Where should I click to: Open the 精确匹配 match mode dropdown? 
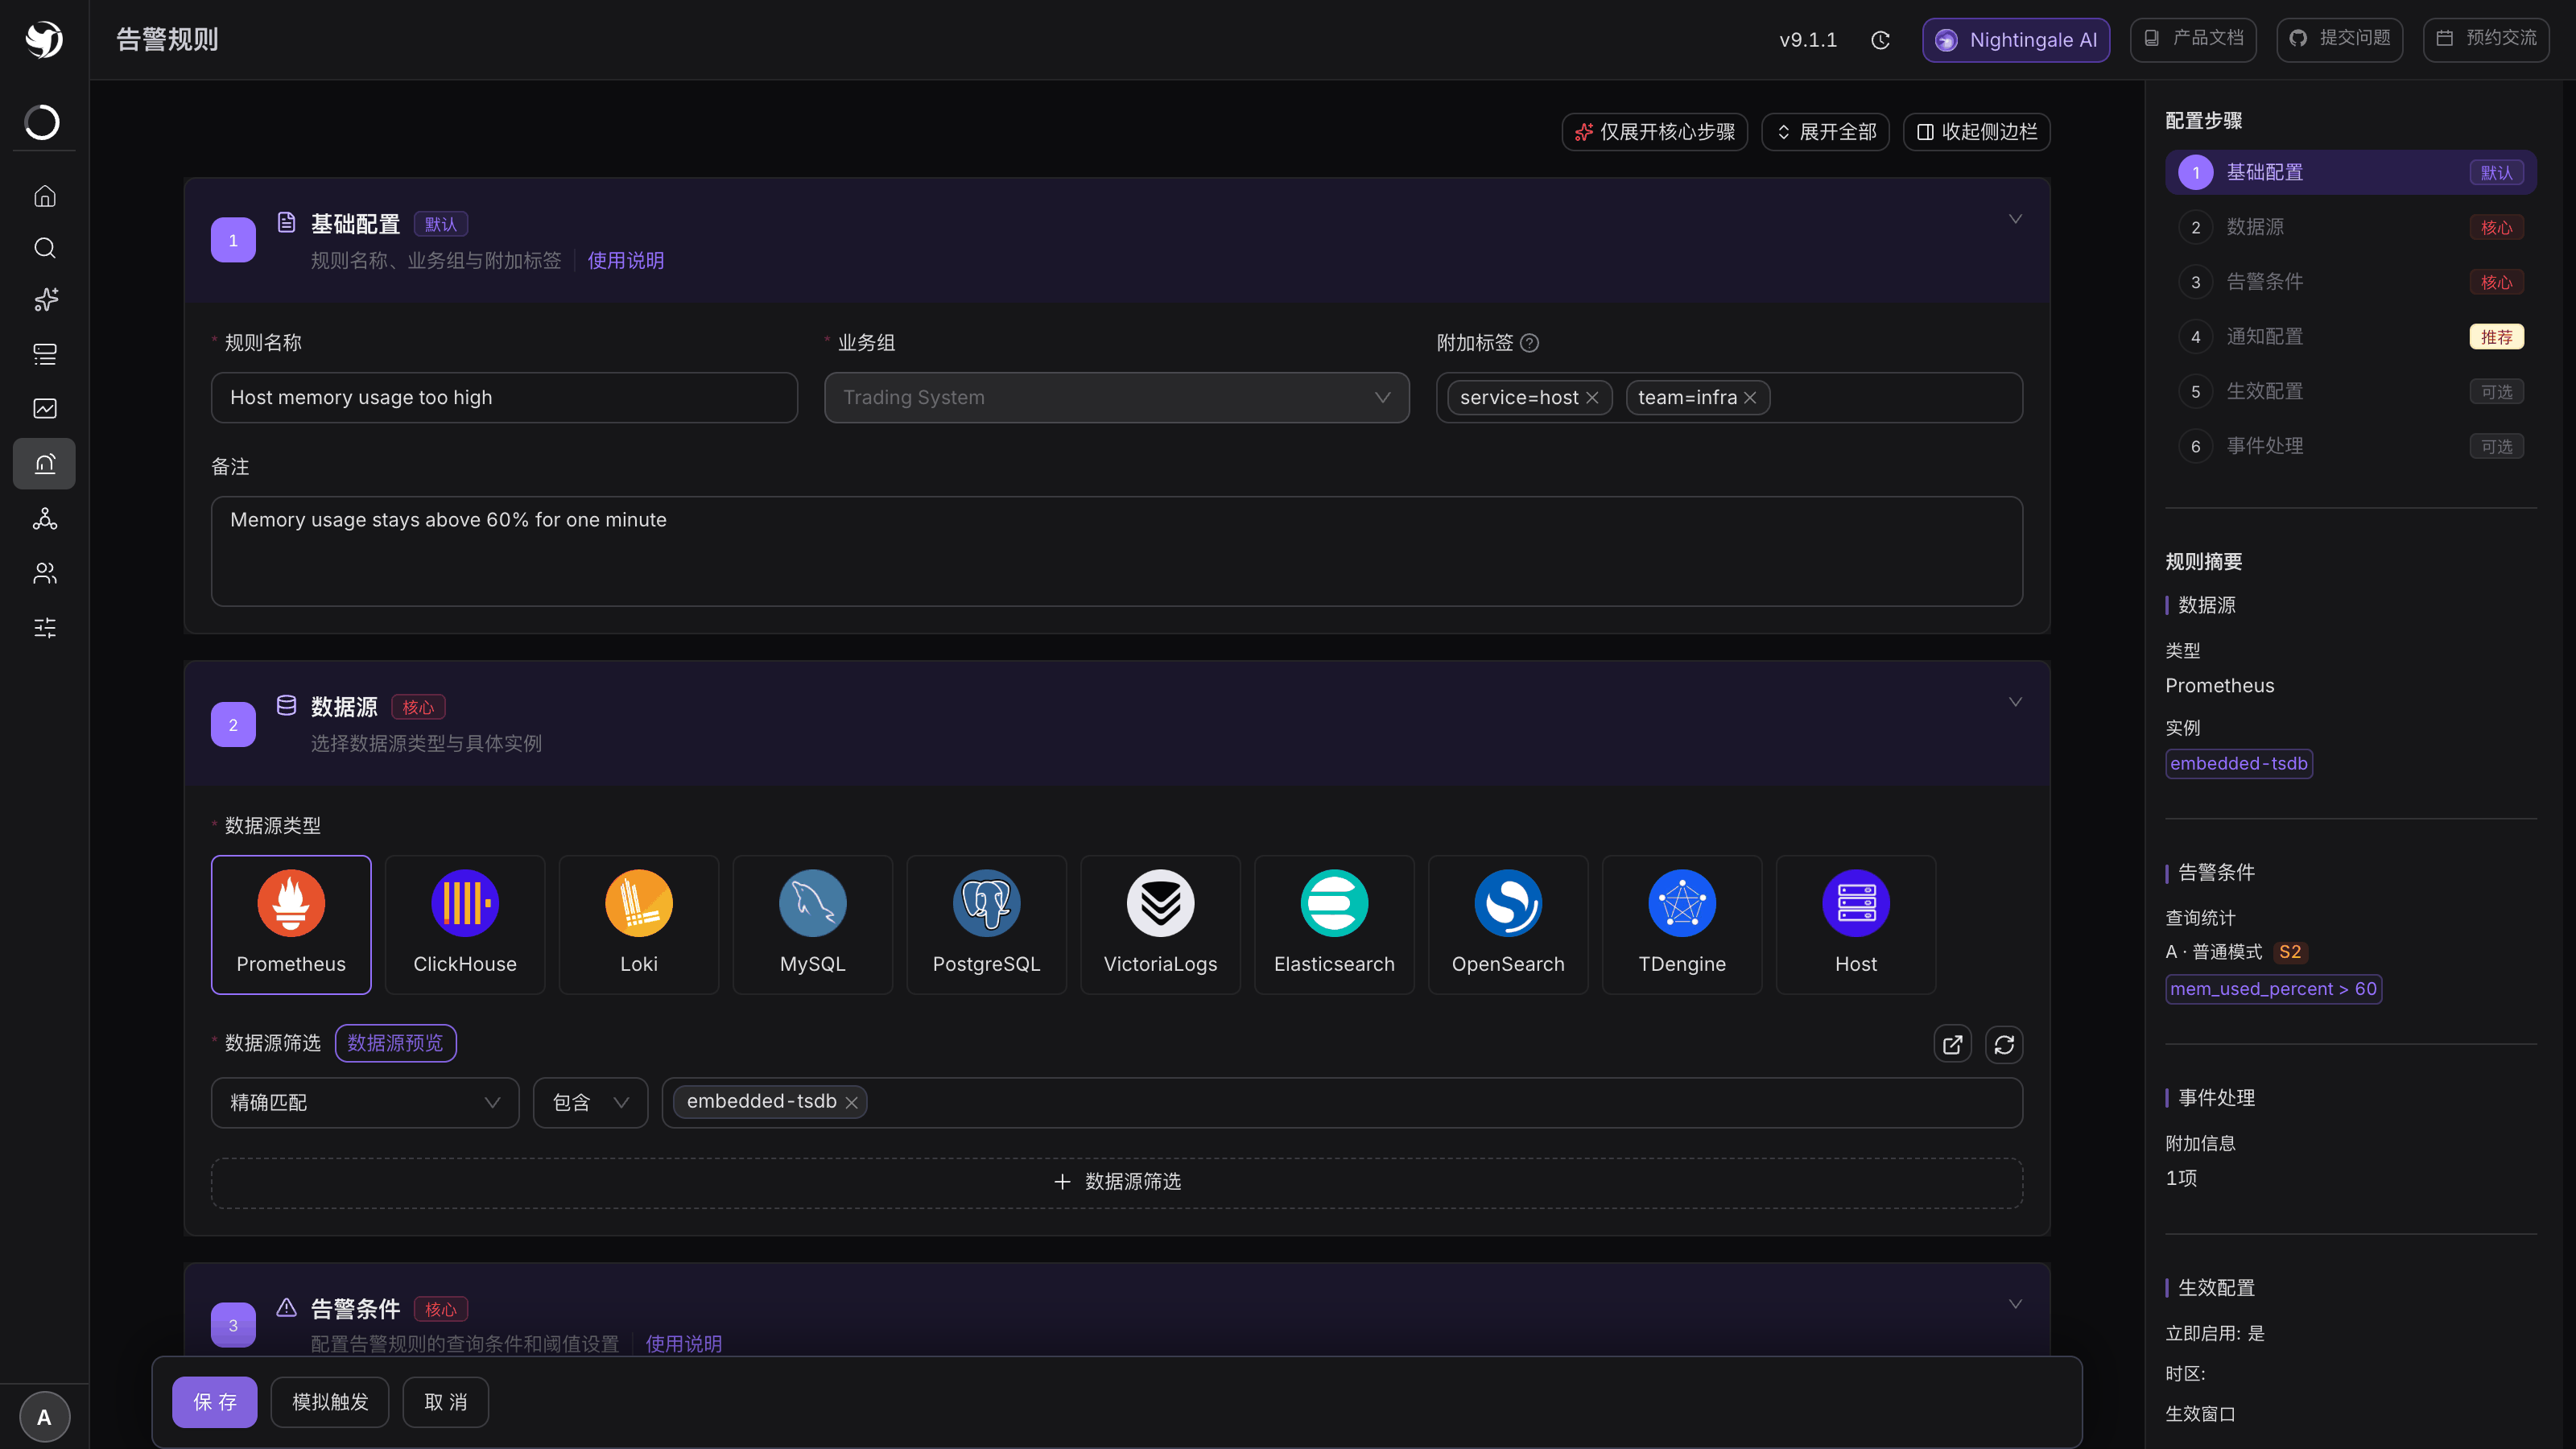[365, 1102]
